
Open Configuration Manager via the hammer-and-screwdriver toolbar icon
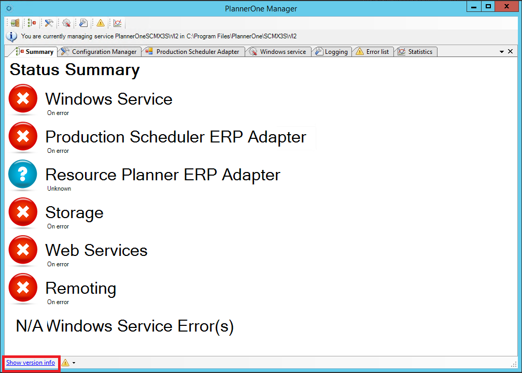click(49, 23)
